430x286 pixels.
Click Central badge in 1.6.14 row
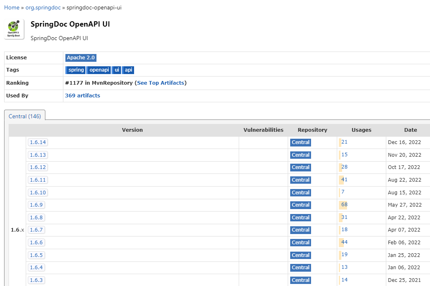300,142
